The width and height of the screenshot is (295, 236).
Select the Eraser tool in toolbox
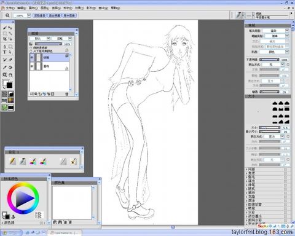pyautogui.click(x=10, y=60)
